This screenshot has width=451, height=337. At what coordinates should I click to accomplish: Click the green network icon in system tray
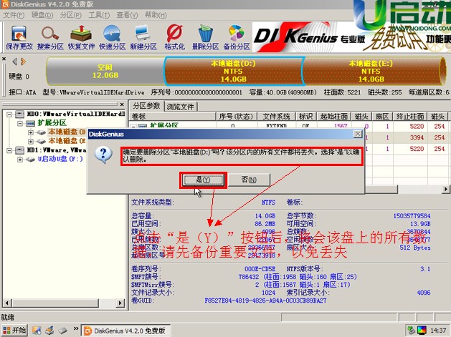[x=411, y=331]
